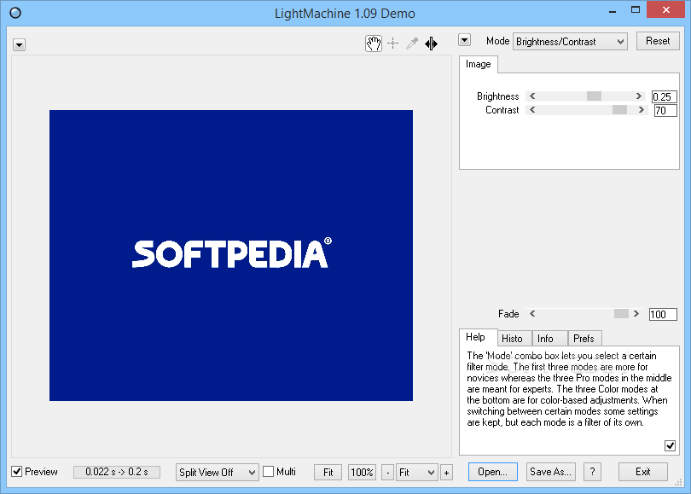
Task: Reset the filter settings
Action: (x=658, y=41)
